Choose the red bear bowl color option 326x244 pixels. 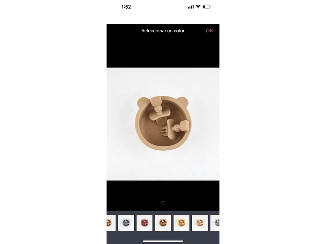point(145,223)
